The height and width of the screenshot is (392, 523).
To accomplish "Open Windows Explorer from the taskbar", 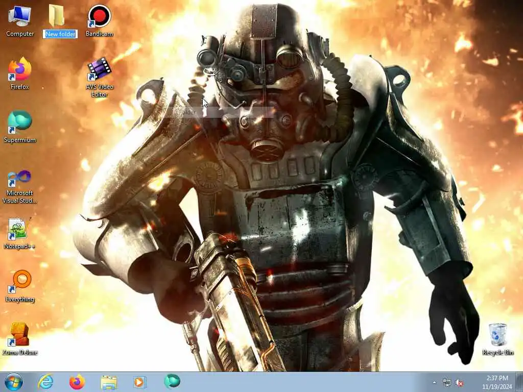I will click(109, 382).
